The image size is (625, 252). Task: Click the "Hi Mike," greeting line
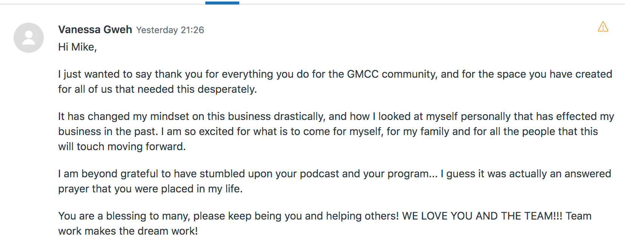77,47
